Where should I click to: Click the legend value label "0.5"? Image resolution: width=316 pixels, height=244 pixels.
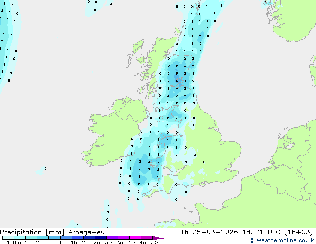point(17,242)
